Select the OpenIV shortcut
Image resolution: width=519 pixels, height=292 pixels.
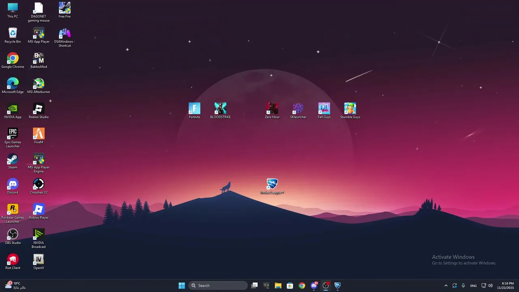[x=39, y=262]
